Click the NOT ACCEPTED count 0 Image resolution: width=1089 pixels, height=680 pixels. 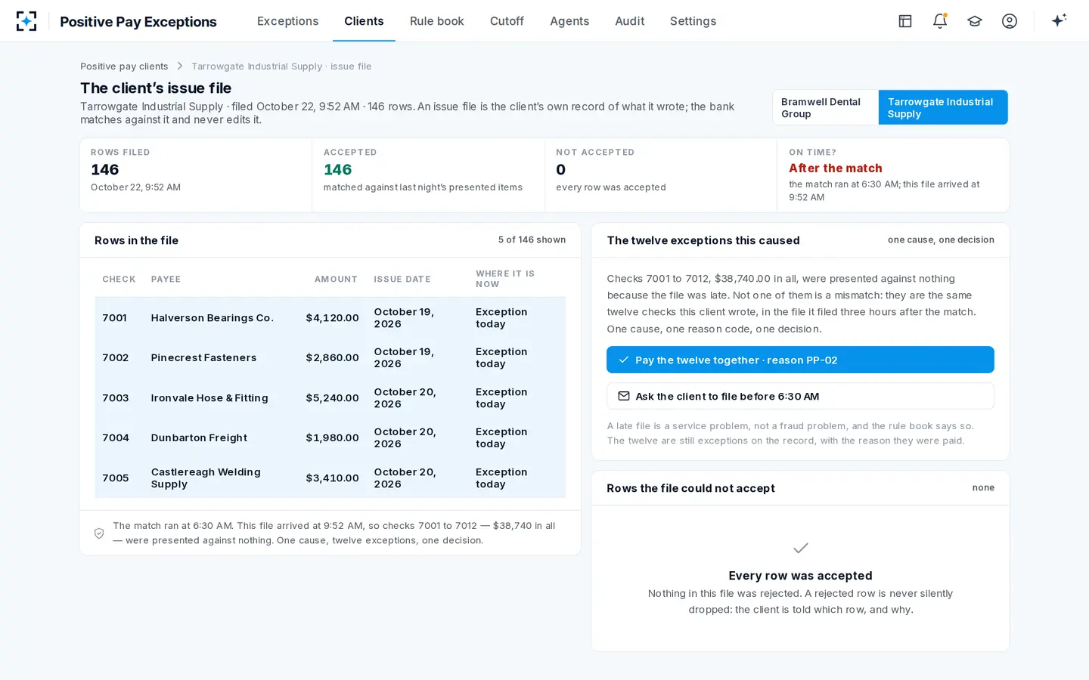coord(560,169)
